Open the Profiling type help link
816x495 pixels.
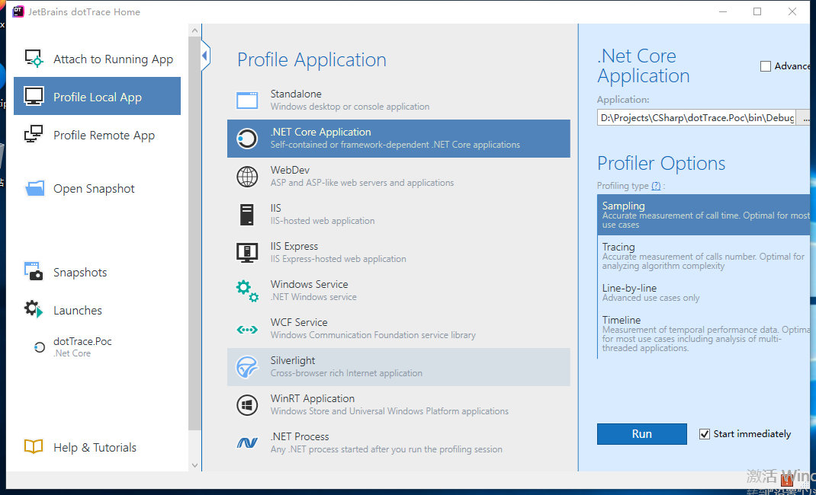[657, 186]
